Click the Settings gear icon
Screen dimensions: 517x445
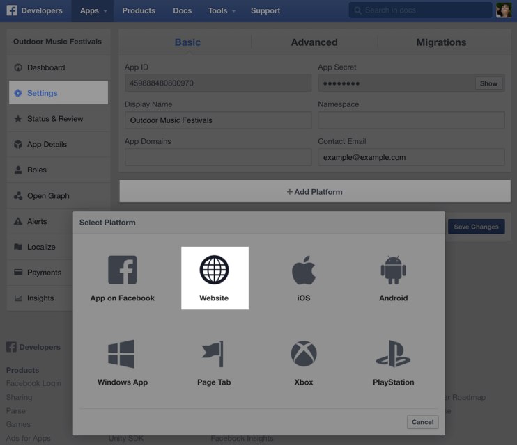[18, 93]
